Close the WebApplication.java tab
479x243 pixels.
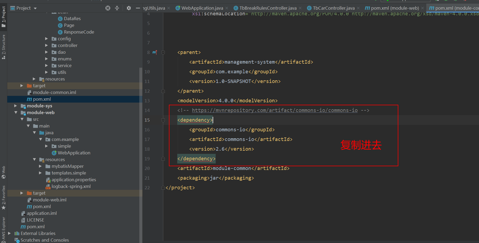[x=227, y=8]
